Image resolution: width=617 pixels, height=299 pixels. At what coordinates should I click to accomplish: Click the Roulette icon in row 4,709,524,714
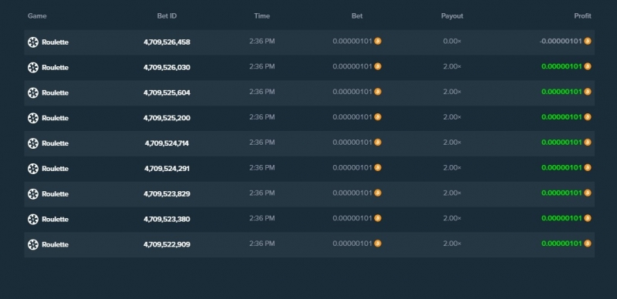(33, 143)
